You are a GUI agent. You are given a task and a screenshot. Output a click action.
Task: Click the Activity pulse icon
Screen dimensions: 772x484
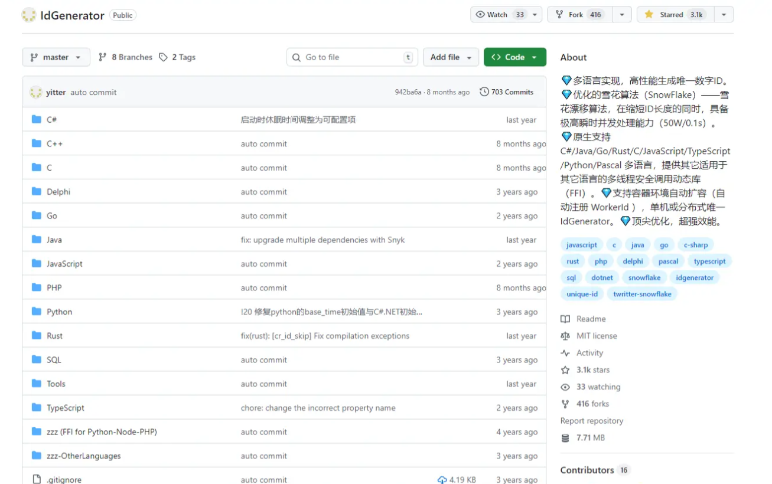click(x=565, y=353)
